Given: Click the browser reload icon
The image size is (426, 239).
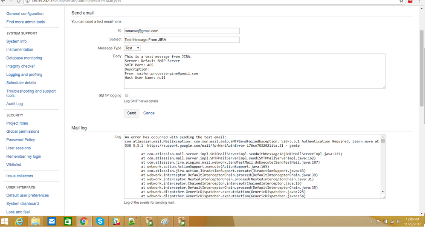Looking at the screenshot, I should (x=18, y=1).
